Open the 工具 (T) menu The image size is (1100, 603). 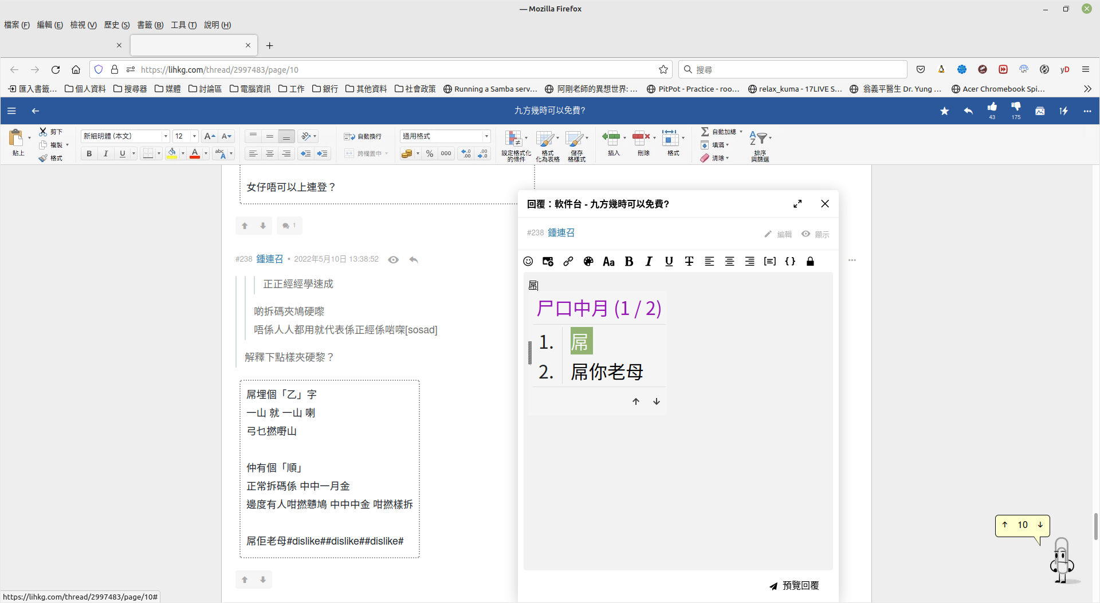183,25
